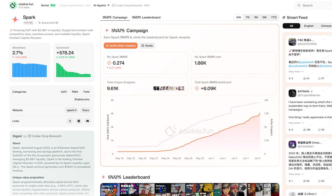The width and height of the screenshot is (332, 196).
Task: Expand View more on BATMAN post
Action: 296,123
